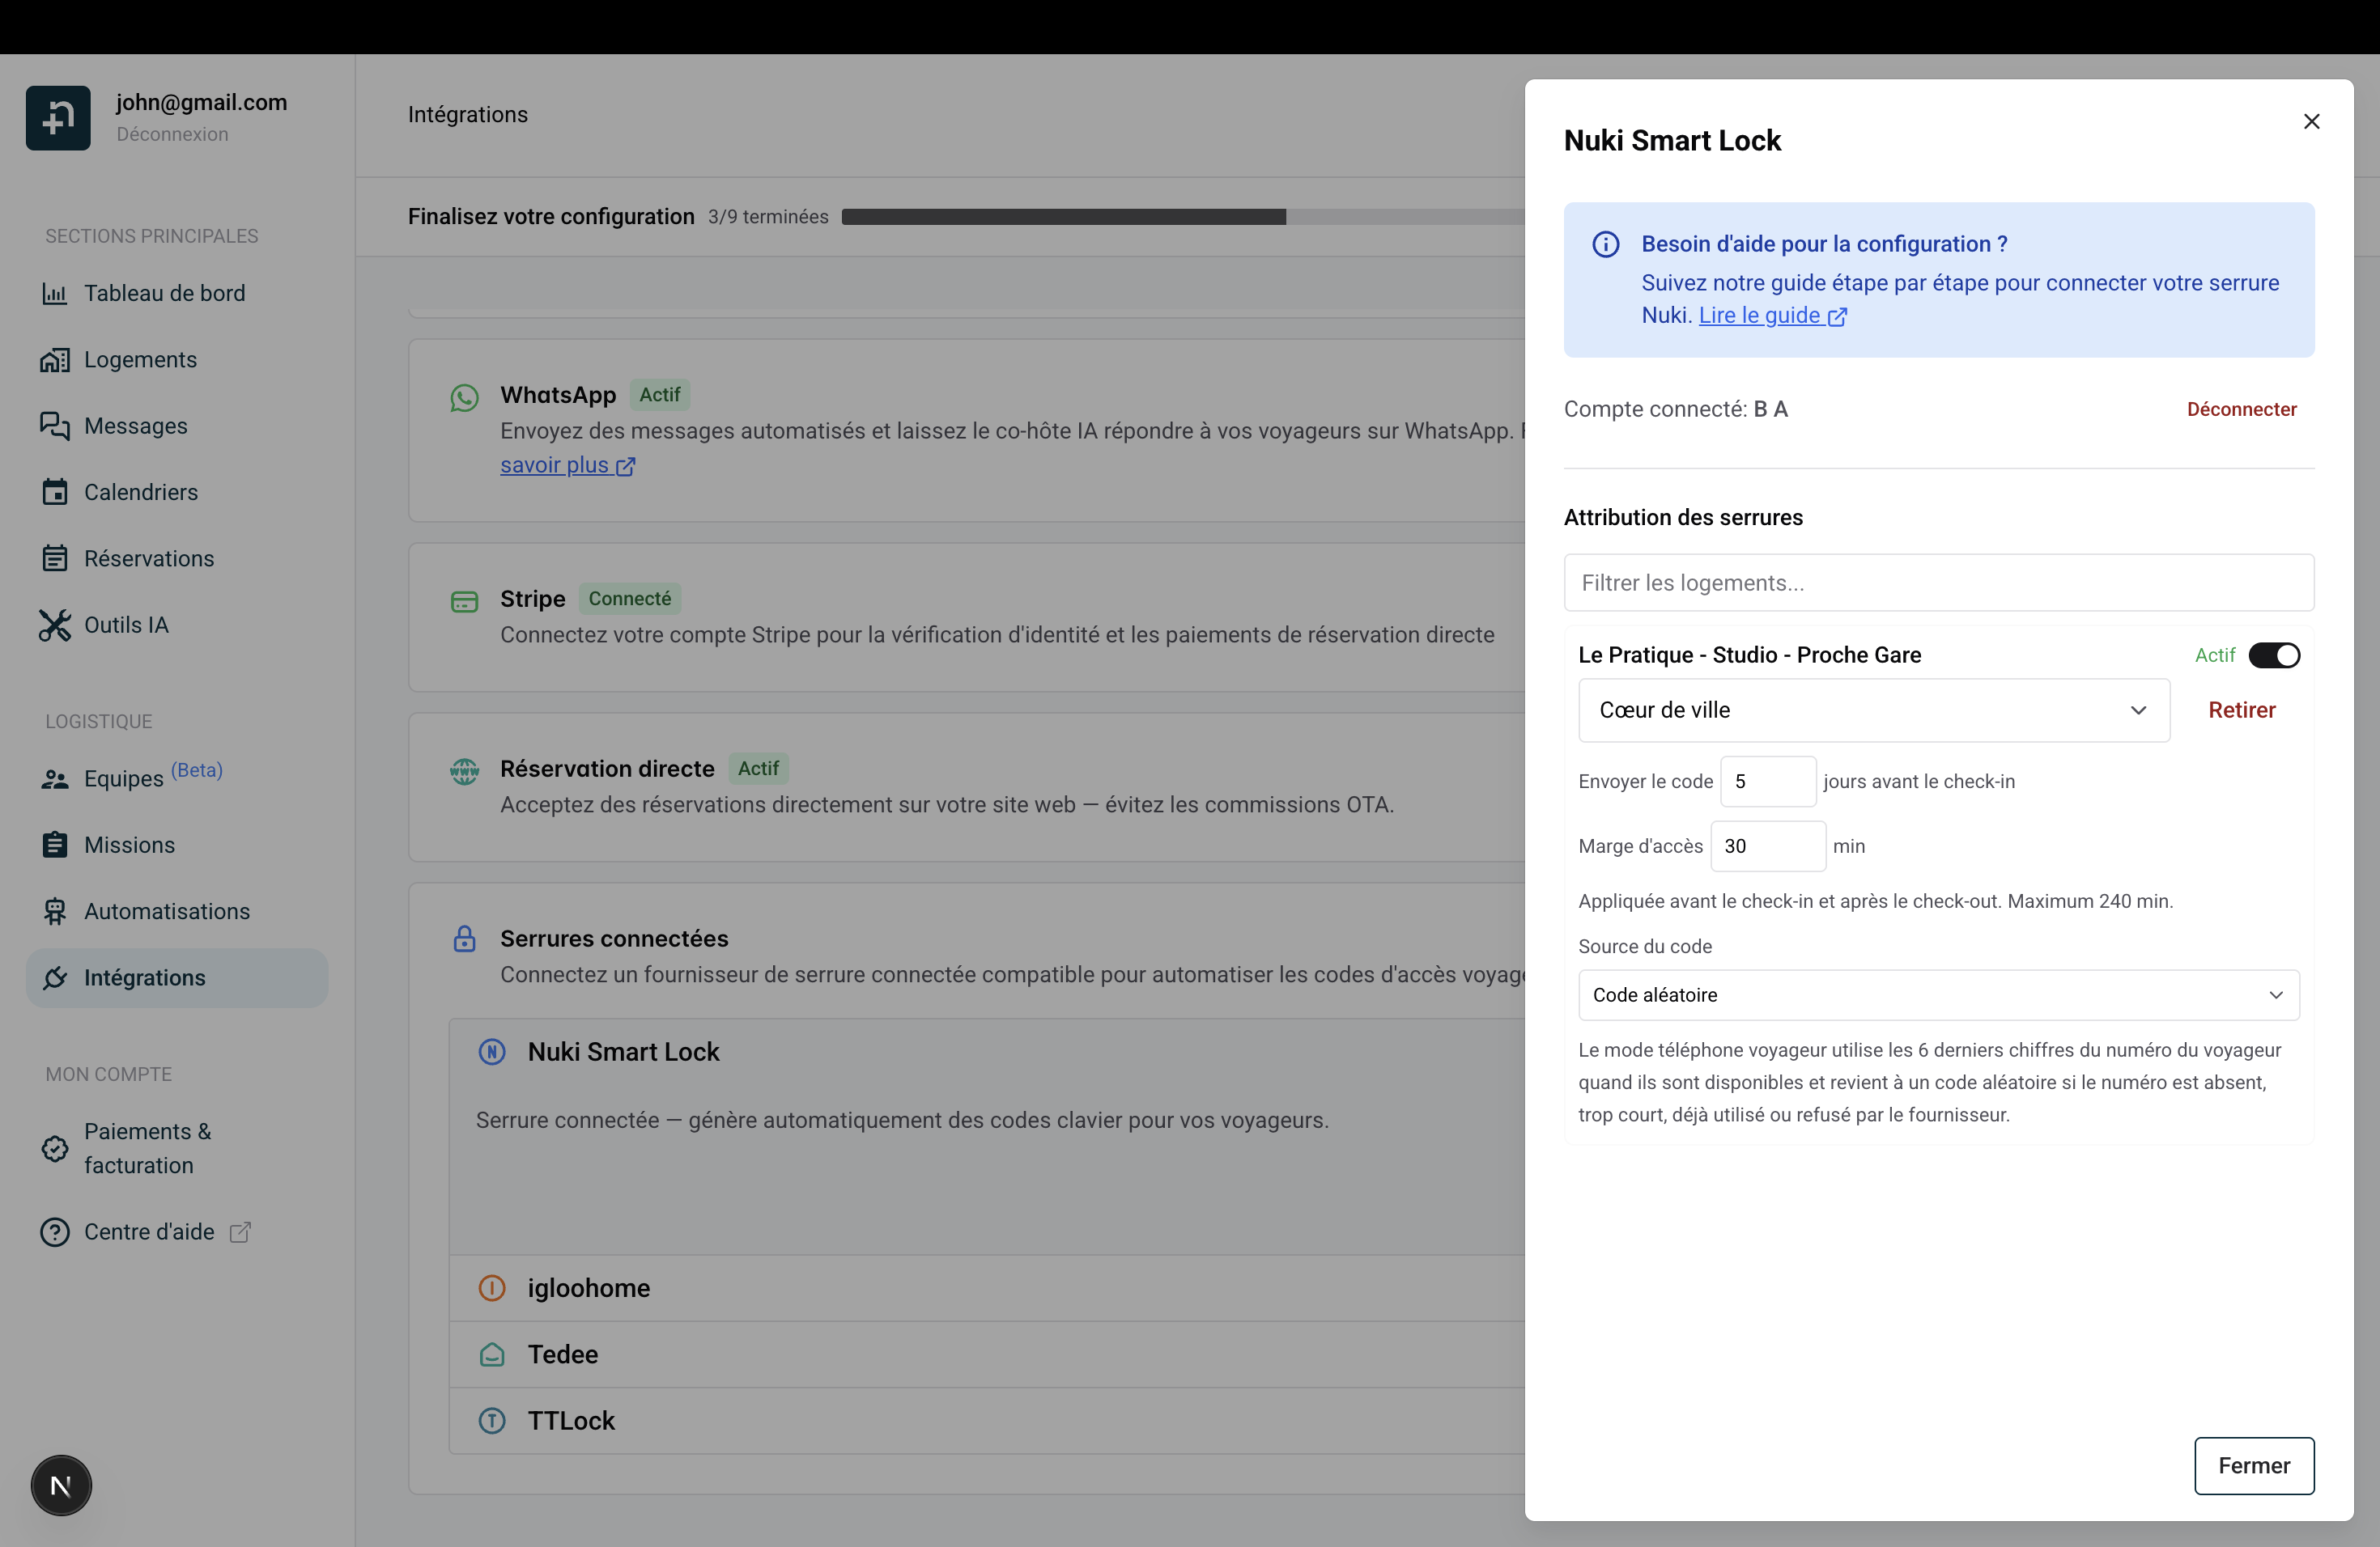2380x1547 pixels.
Task: Open Réservations in the sidebar
Action: [x=177, y=558]
